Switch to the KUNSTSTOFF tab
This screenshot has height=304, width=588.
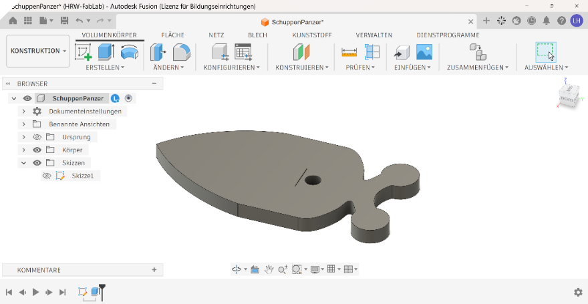coord(312,35)
